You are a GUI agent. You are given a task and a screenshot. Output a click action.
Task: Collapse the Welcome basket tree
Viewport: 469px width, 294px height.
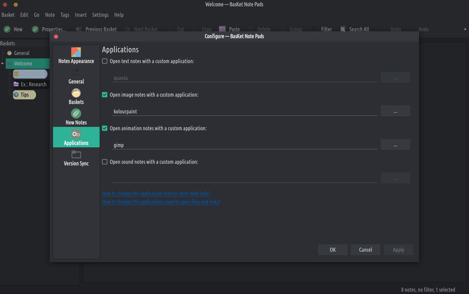tap(2, 63)
